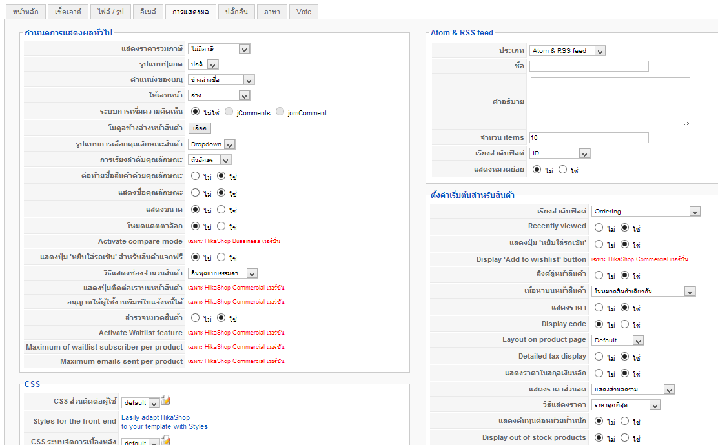Open the ปลั๊กอิน tab
Screen dimensions: 718x445
(236, 12)
